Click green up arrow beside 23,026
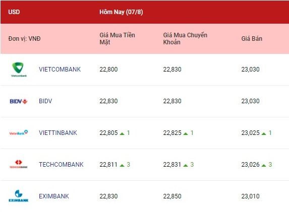Image resolution: width=289 pixels, height=212 pixels. tap(264, 165)
